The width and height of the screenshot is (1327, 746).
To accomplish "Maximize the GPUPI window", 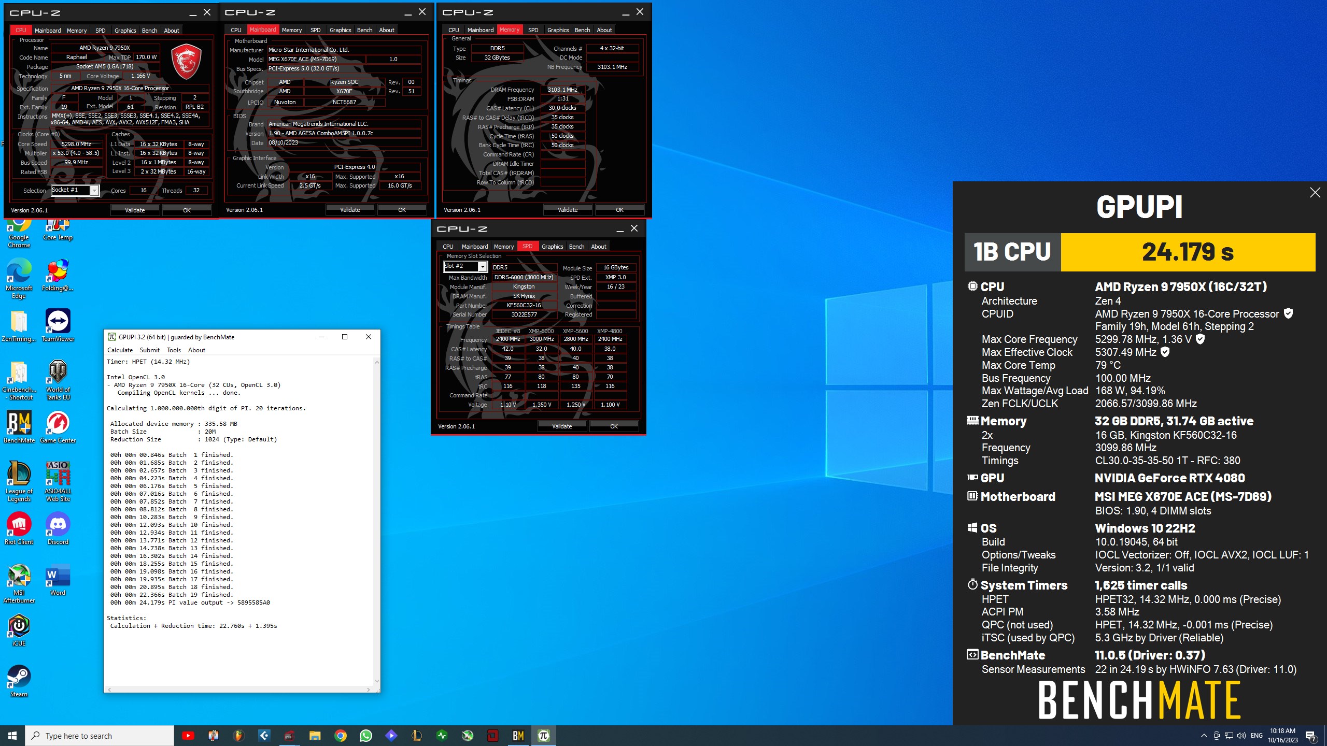I will click(345, 337).
